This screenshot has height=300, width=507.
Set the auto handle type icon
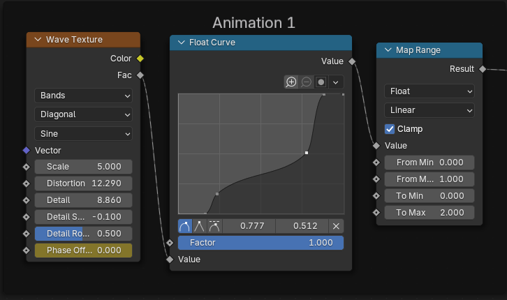coord(185,226)
